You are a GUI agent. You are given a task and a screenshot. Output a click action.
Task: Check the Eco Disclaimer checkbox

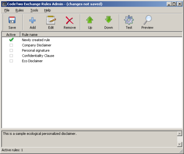point(11,61)
